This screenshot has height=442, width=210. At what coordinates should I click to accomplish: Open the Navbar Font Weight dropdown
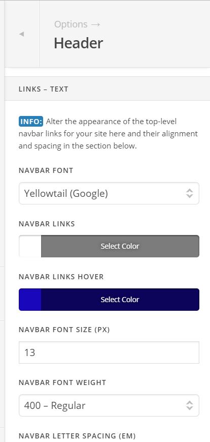[x=109, y=405]
